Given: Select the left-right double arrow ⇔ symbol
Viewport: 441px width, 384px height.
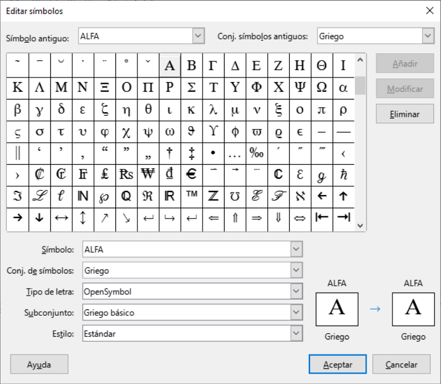Looking at the screenshot, I should coord(300,218).
